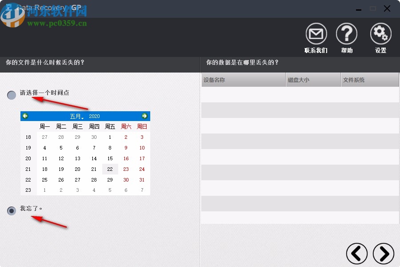This screenshot has height=267, width=400.
Task: Click the 2020 year selector
Action: 94,116
